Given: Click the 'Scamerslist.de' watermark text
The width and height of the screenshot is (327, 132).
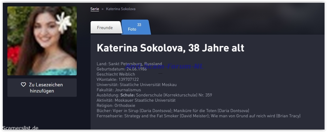Looking at the screenshot, I should [x=20, y=128].
